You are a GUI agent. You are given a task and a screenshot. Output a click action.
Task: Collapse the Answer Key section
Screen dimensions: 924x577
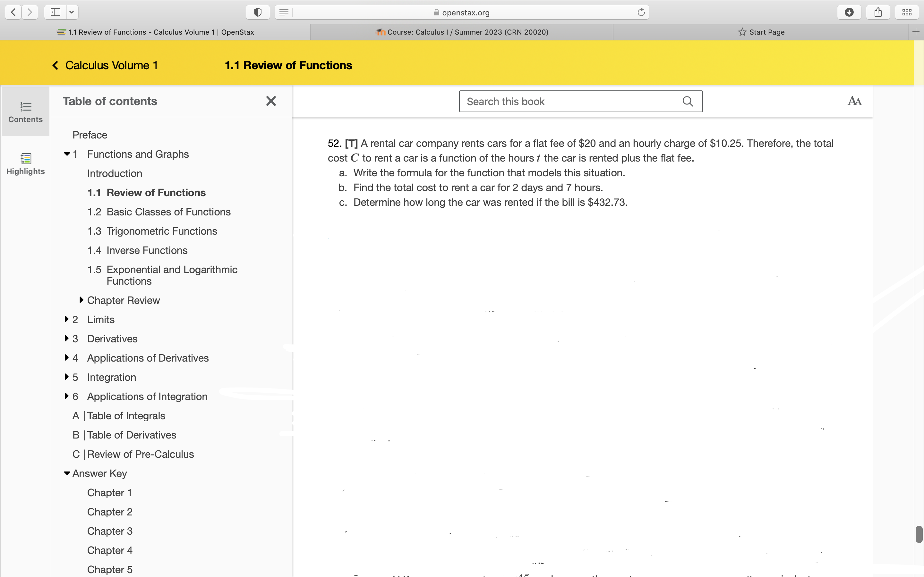click(67, 473)
